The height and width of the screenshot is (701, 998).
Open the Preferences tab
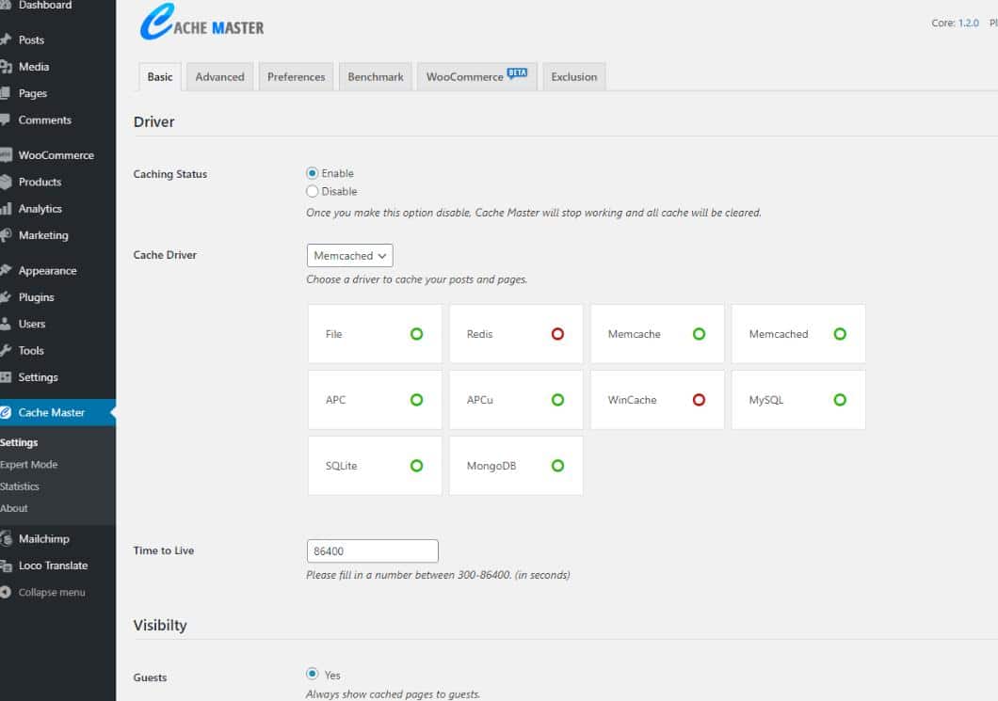coord(296,77)
